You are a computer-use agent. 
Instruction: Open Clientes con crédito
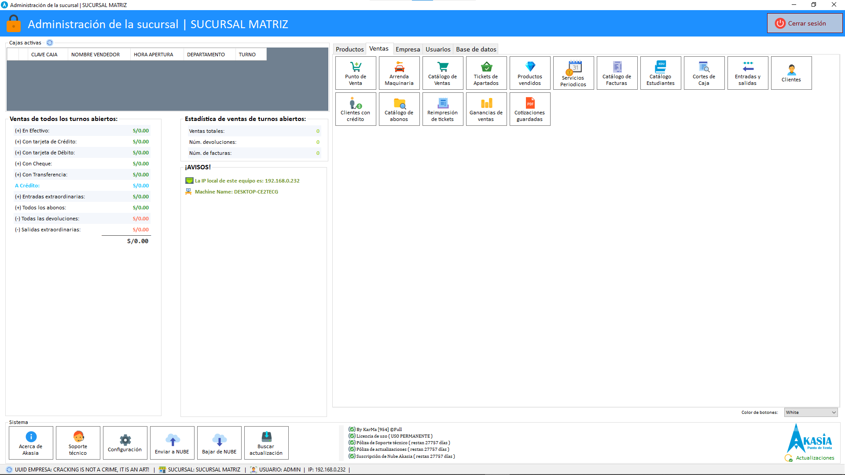click(x=356, y=109)
